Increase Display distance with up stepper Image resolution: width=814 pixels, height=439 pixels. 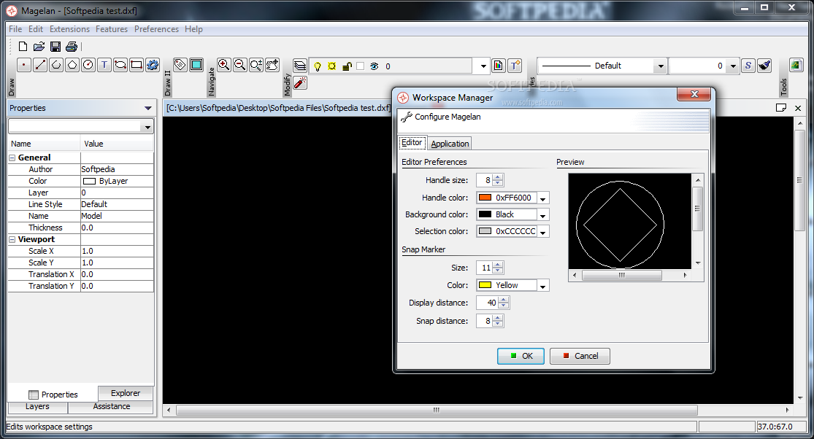(x=504, y=300)
